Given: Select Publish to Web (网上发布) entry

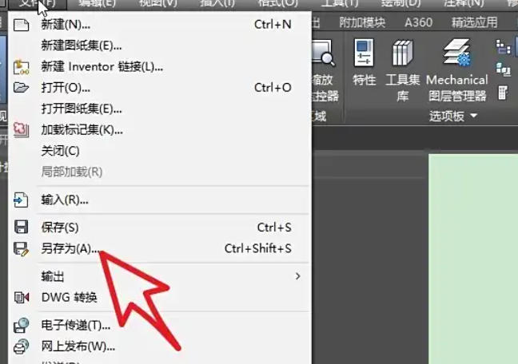Looking at the screenshot, I should [x=159, y=346].
